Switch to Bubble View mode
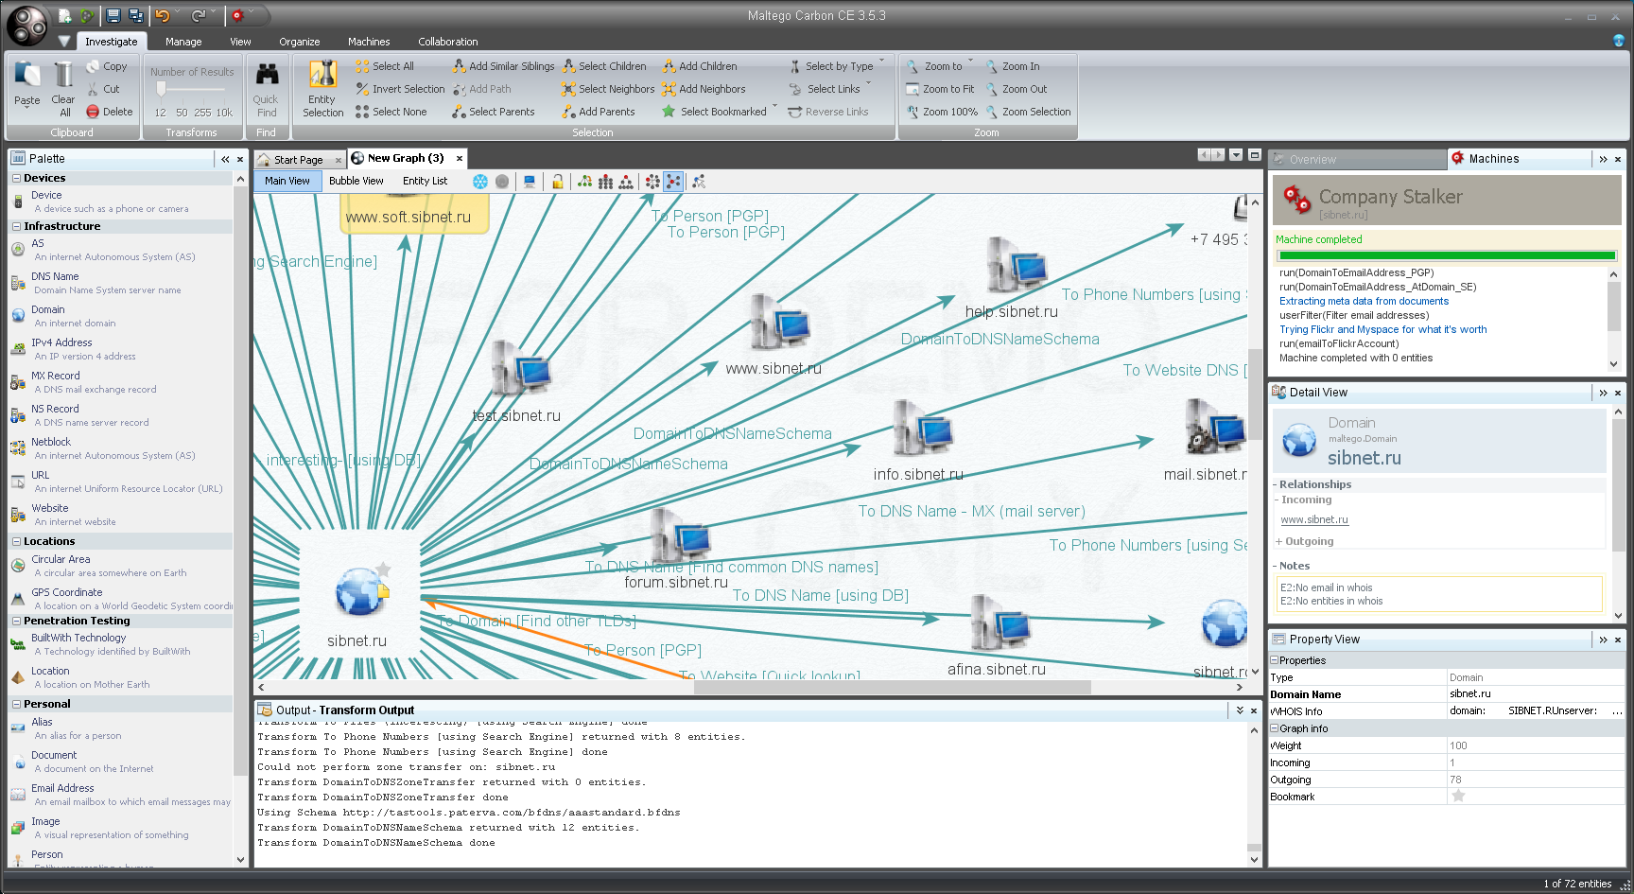 click(356, 182)
